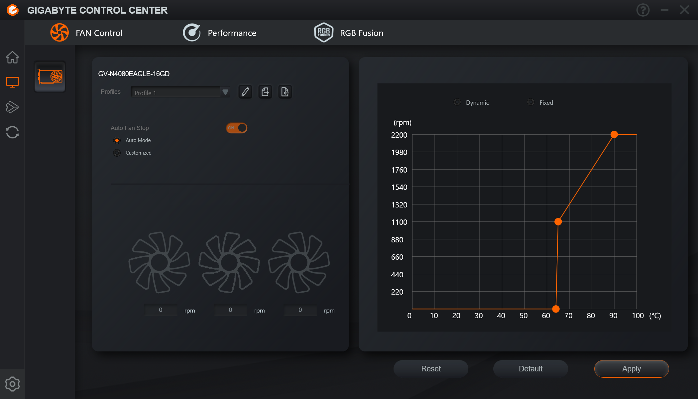Open the Home sidebar icon
698x399 pixels.
pyautogui.click(x=12, y=57)
